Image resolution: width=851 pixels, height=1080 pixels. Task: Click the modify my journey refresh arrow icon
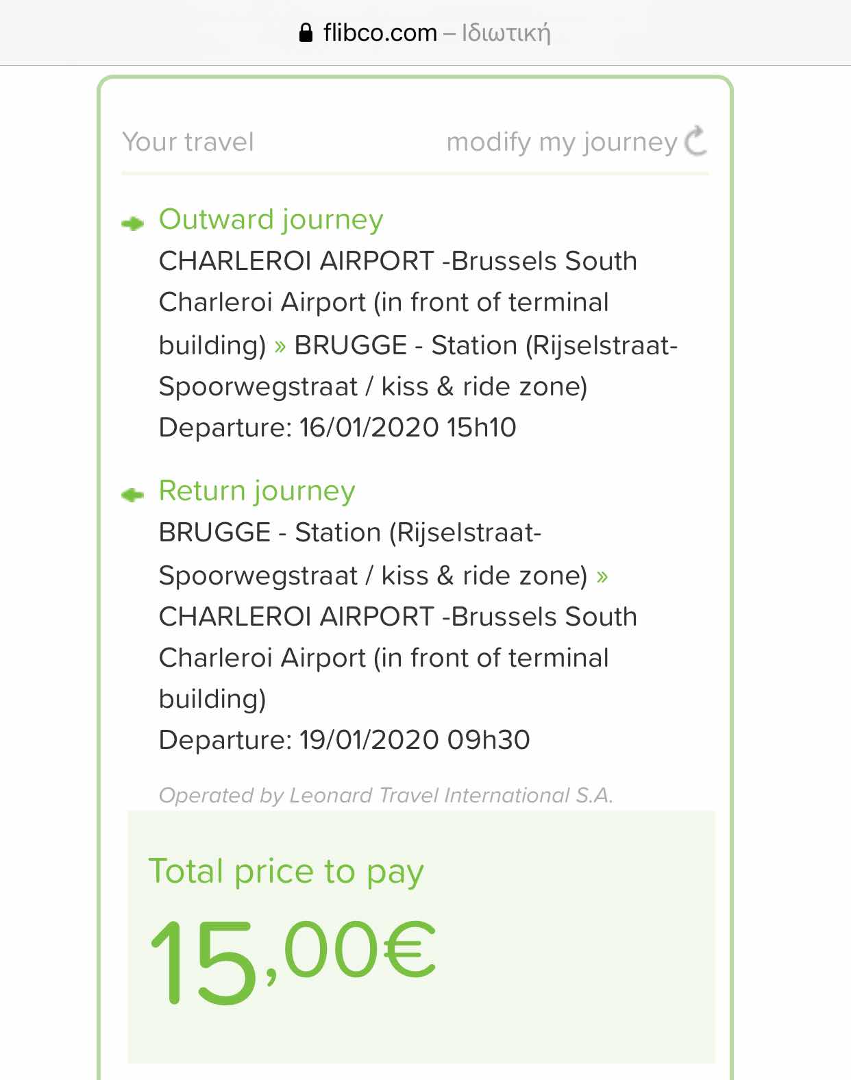pos(695,140)
